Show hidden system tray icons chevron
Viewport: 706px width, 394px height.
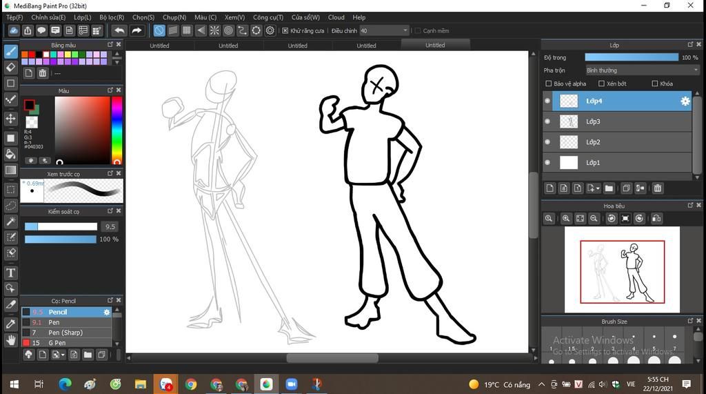tap(542, 384)
